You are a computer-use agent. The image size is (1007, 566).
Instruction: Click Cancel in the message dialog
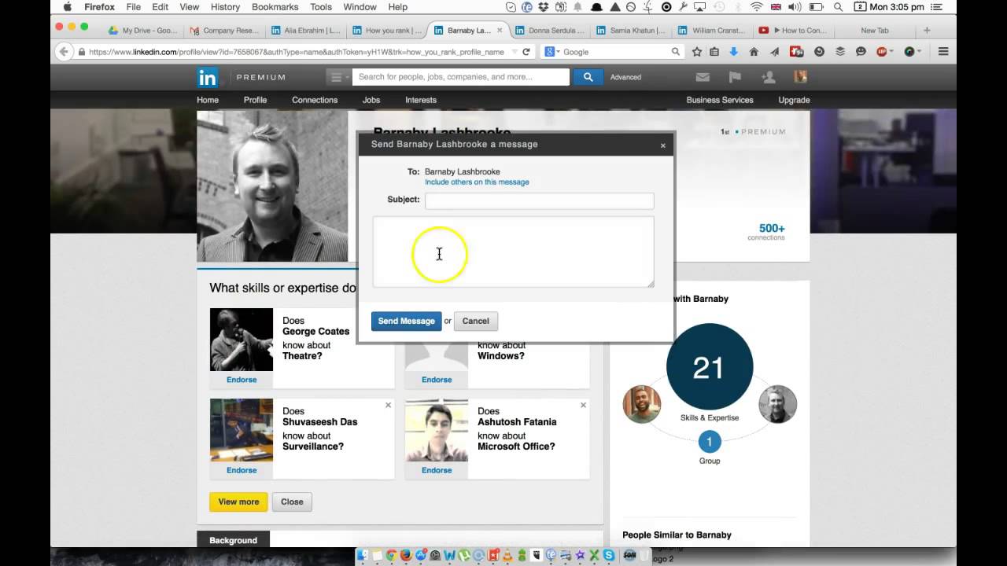475,321
